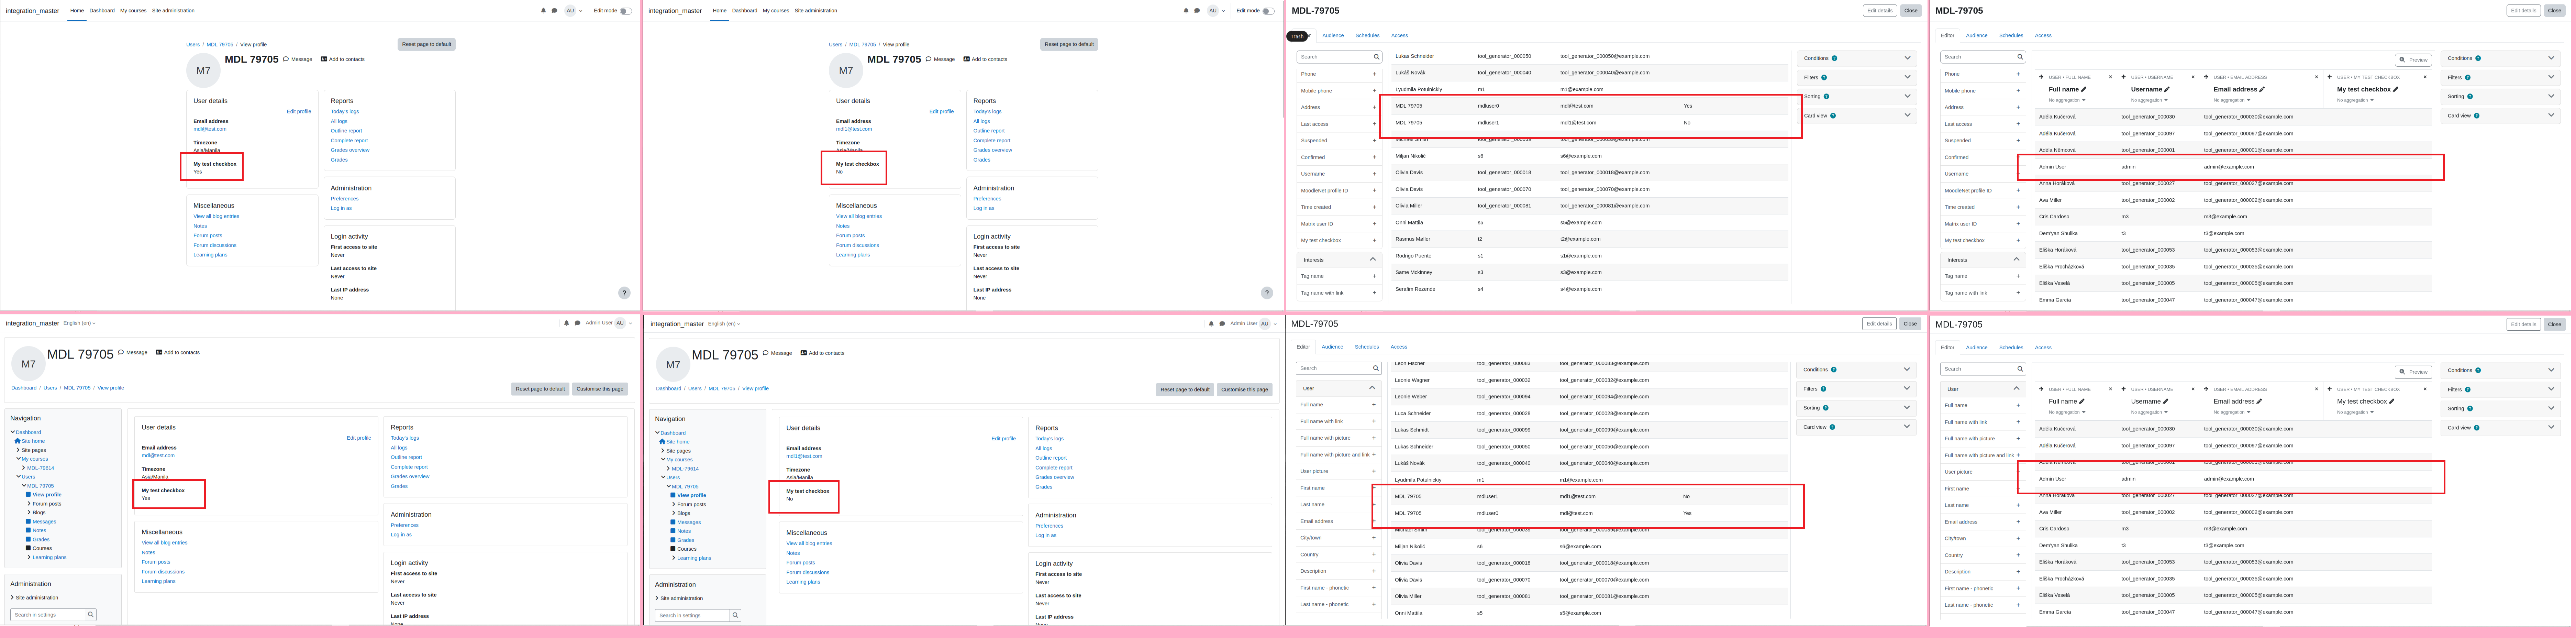
Task: Add My test checkbox plus, top-right report sidebar
Action: click(2018, 240)
